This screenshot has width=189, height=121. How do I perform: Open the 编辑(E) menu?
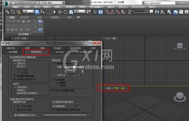(x=16, y=7)
